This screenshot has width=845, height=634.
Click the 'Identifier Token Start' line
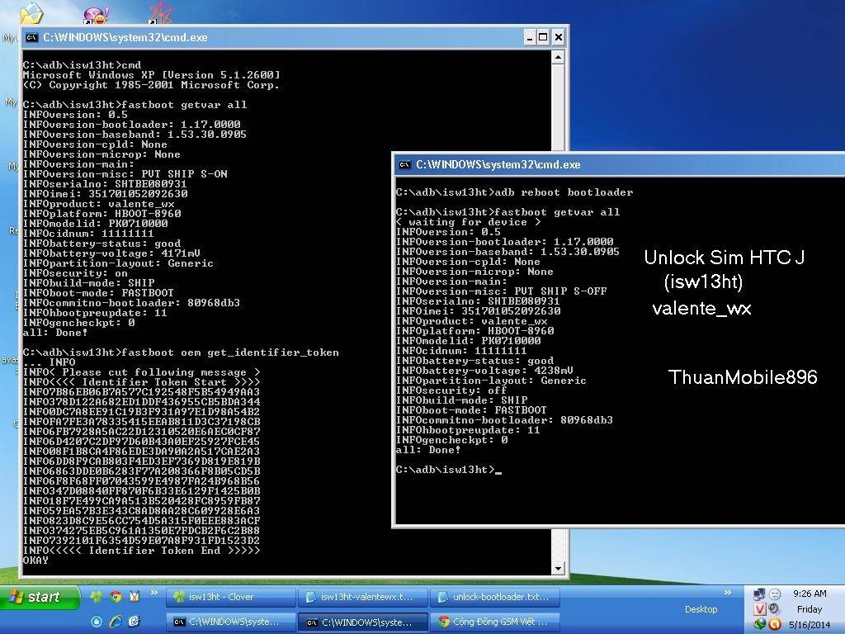[x=141, y=381]
